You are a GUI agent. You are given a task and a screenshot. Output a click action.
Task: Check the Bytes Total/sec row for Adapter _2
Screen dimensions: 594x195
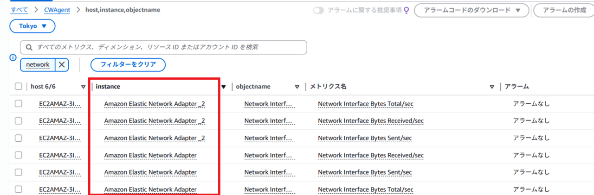pyautogui.click(x=19, y=104)
